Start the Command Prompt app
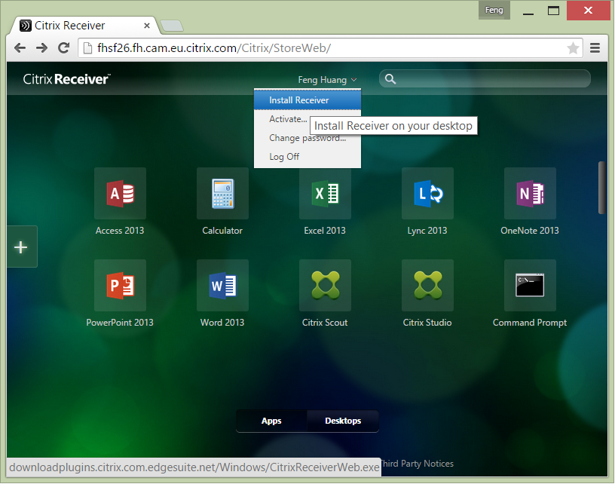 pyautogui.click(x=530, y=286)
